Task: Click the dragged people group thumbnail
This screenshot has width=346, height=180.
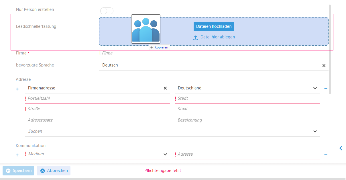Action: [x=146, y=29]
